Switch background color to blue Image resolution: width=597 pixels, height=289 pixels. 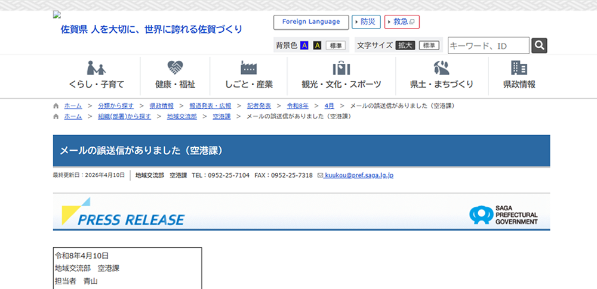304,46
